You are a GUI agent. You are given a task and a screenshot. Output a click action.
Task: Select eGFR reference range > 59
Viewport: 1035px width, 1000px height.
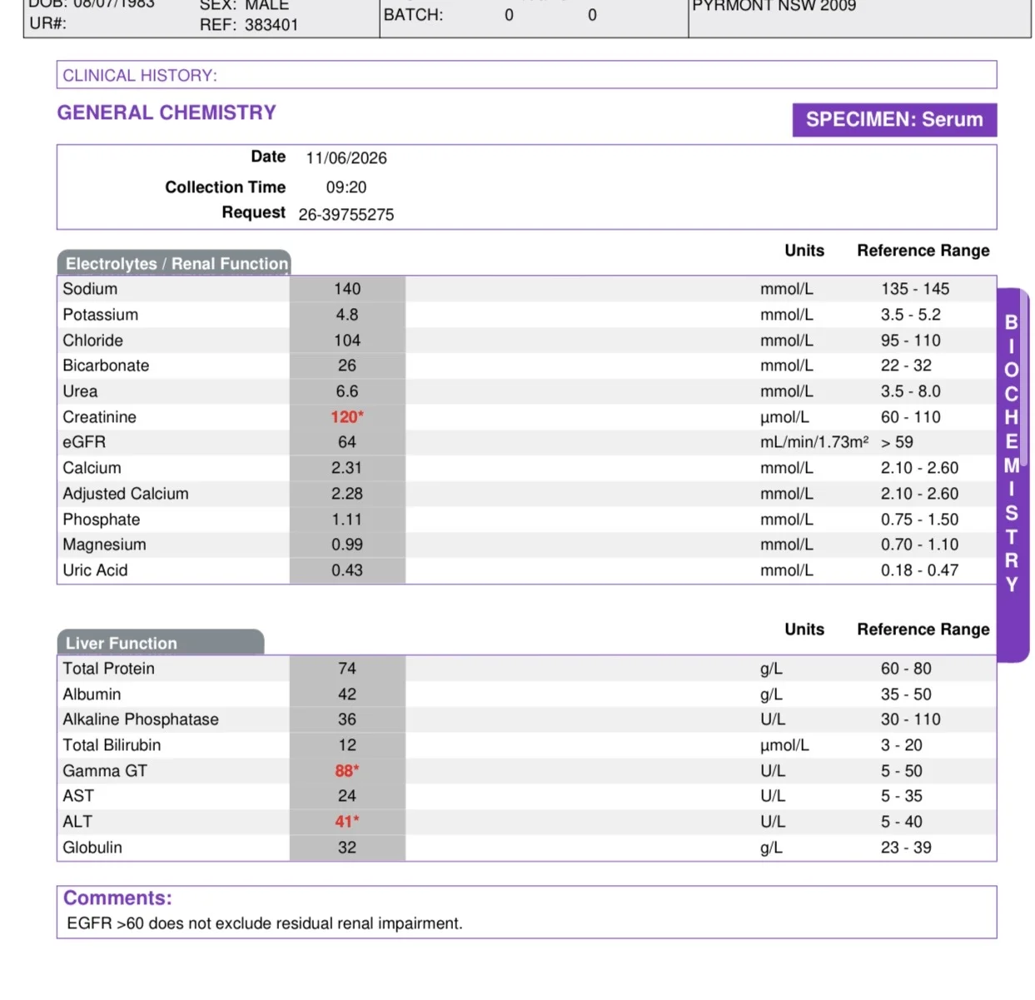(897, 442)
